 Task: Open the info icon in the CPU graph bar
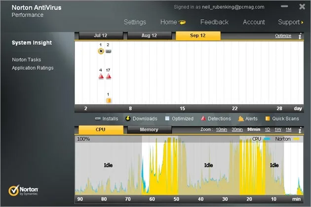click(300, 130)
